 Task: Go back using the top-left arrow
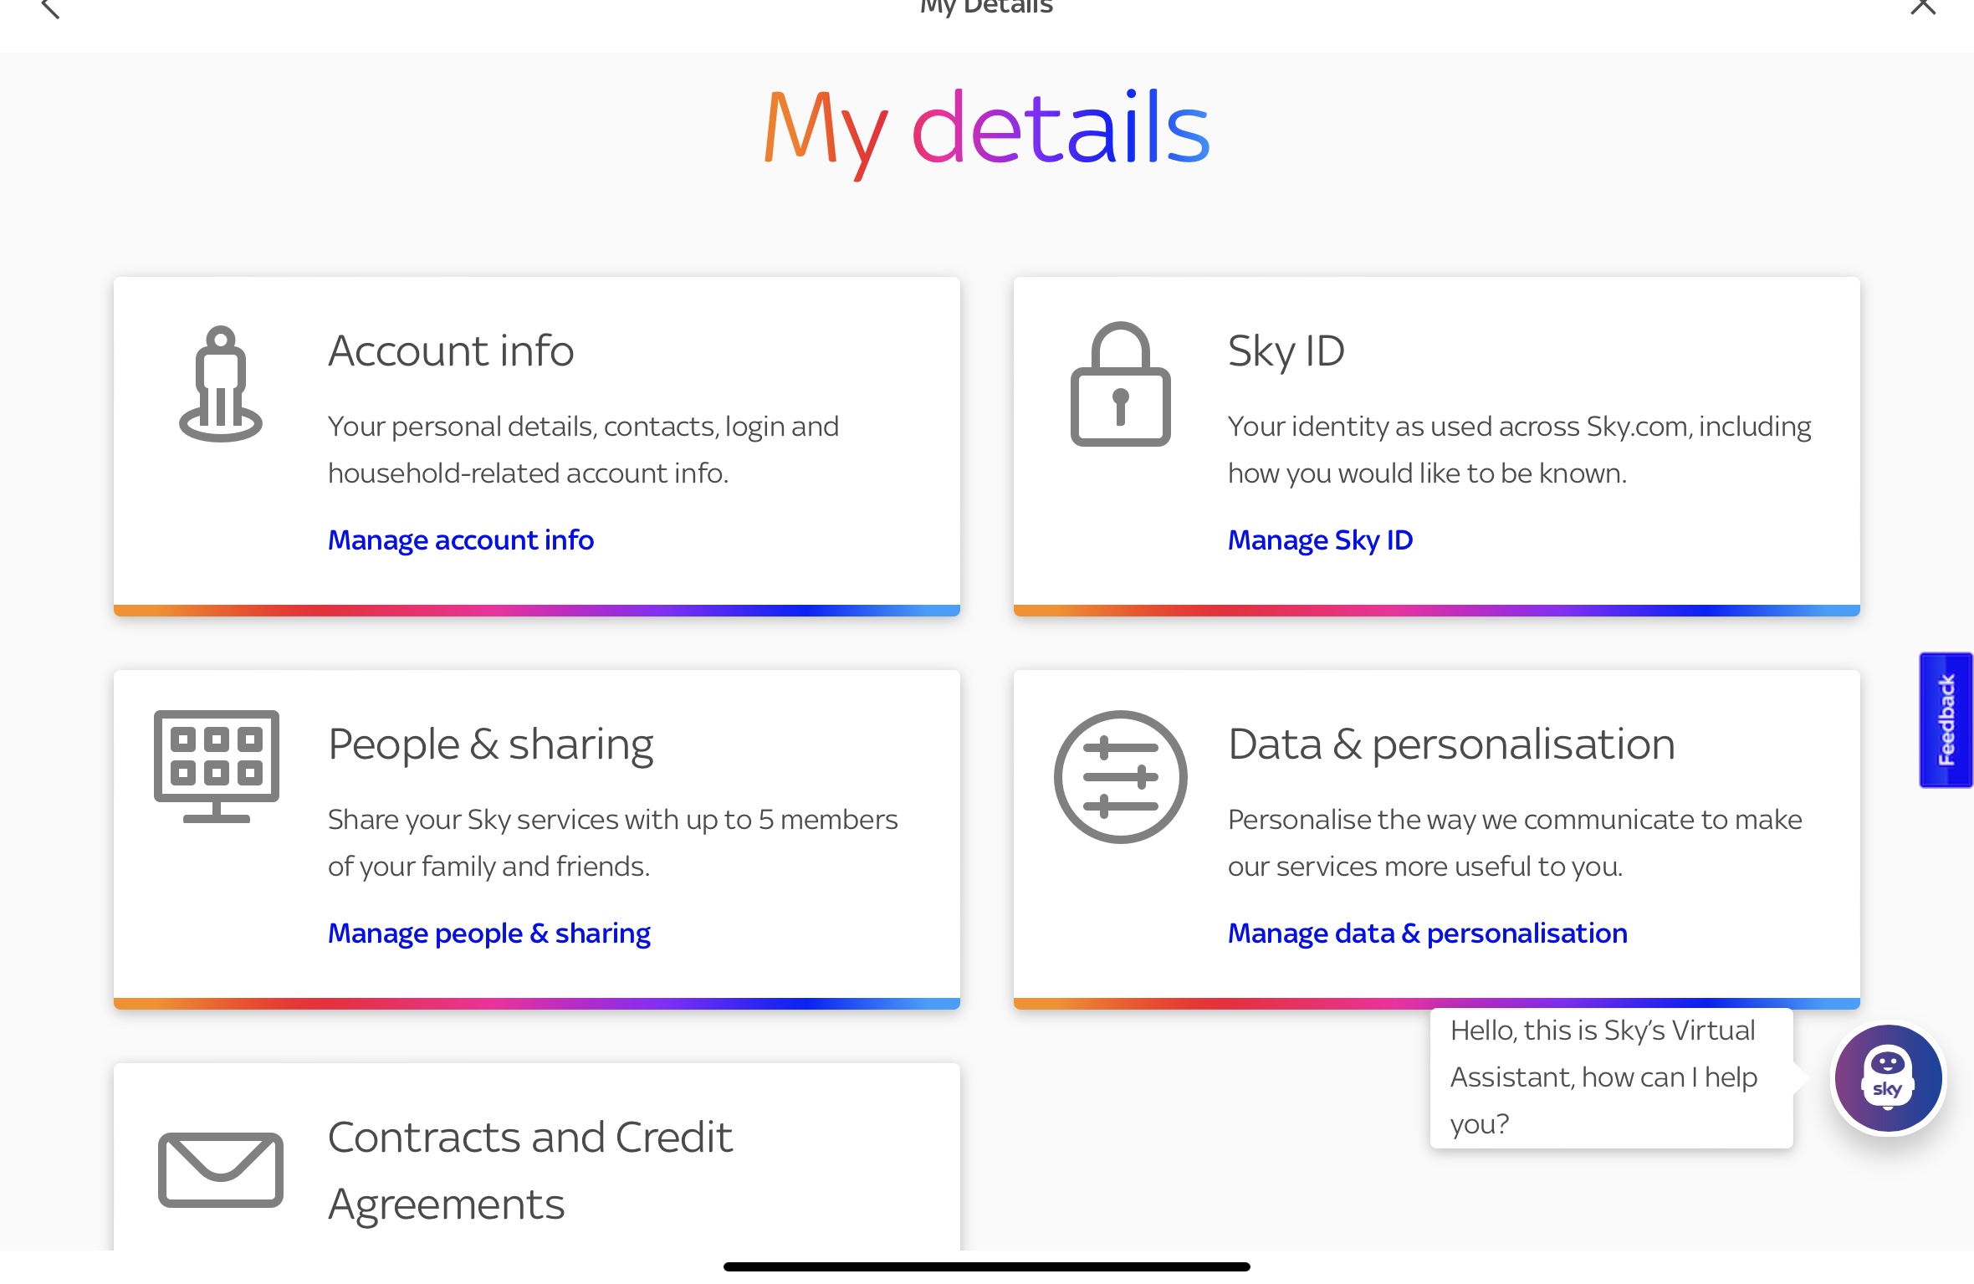(50, 8)
